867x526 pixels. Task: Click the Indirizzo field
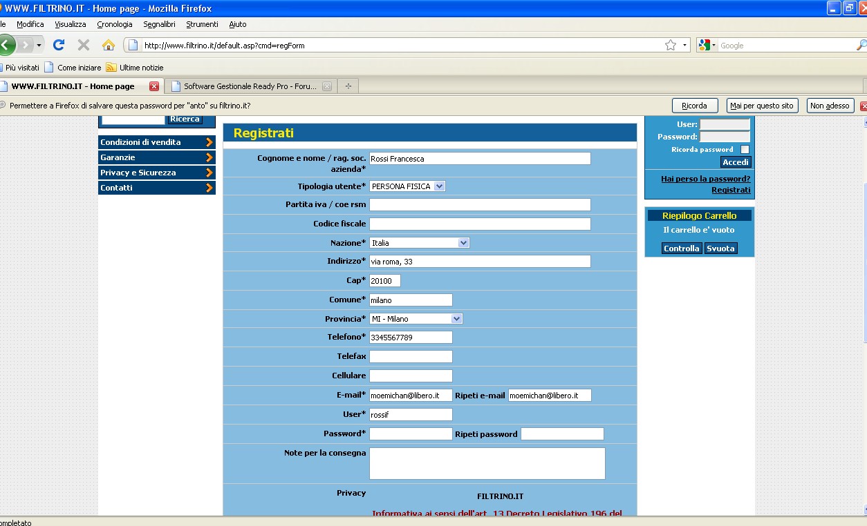pos(480,262)
